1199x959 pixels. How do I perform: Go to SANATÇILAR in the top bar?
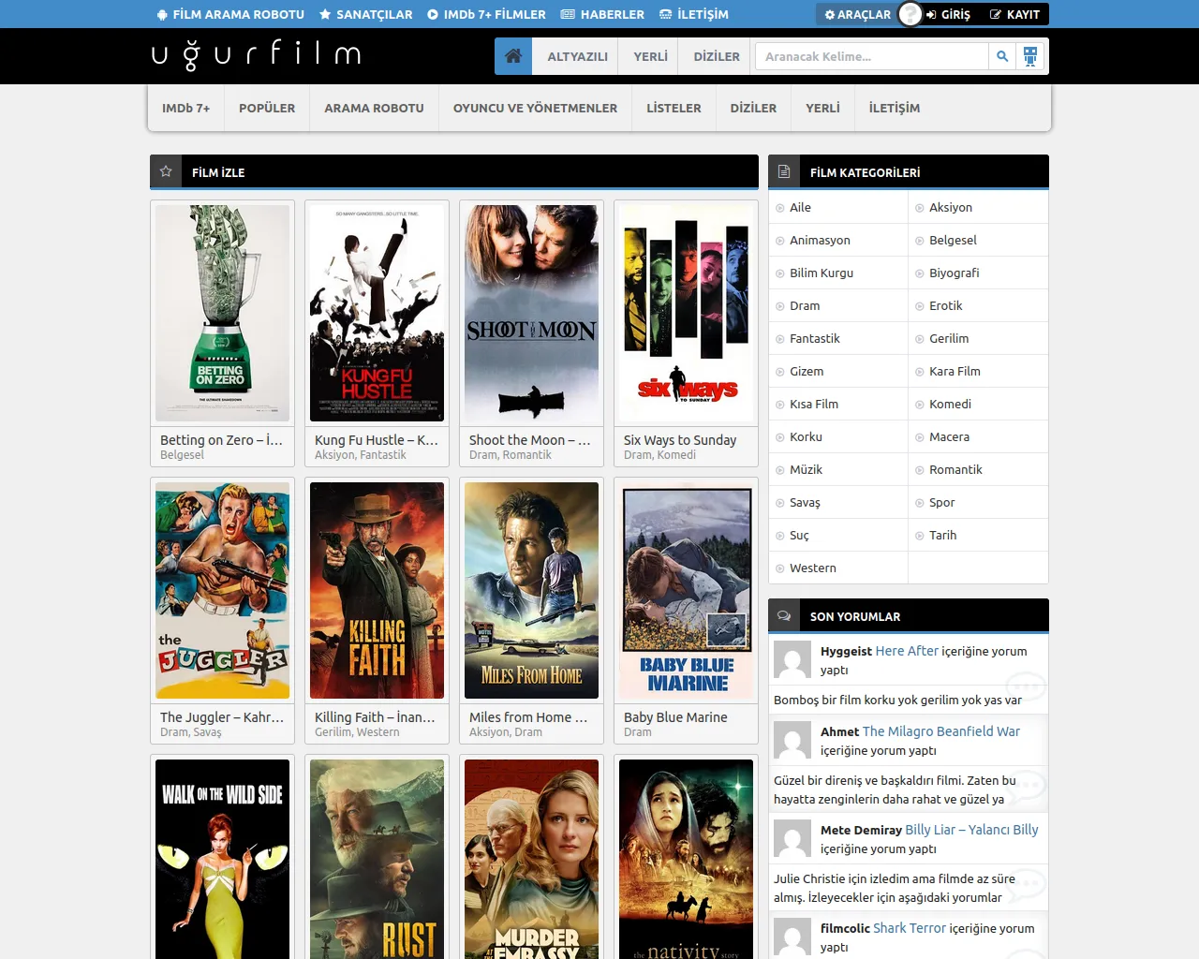pyautogui.click(x=365, y=14)
